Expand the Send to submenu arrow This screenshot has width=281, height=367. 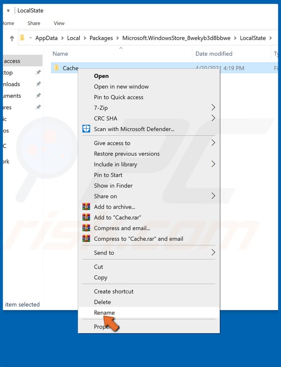(213, 252)
